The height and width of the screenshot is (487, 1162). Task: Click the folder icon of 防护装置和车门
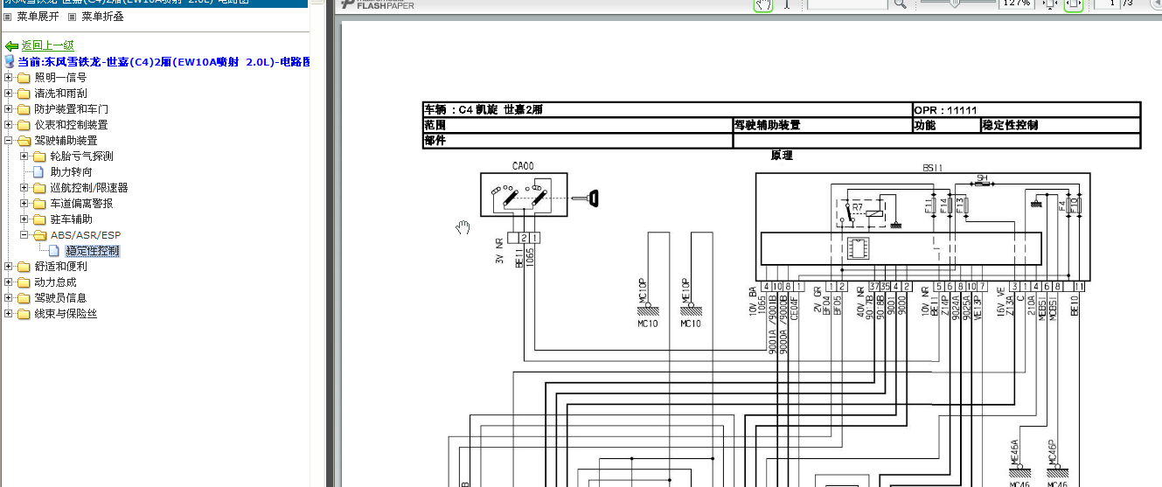tap(24, 109)
